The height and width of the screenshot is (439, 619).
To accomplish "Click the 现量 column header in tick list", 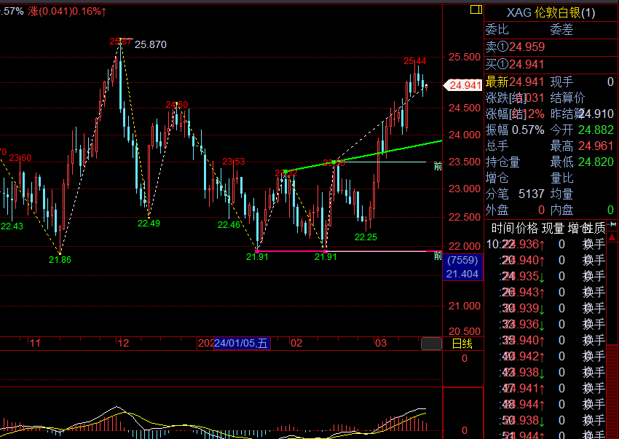I will (553, 228).
